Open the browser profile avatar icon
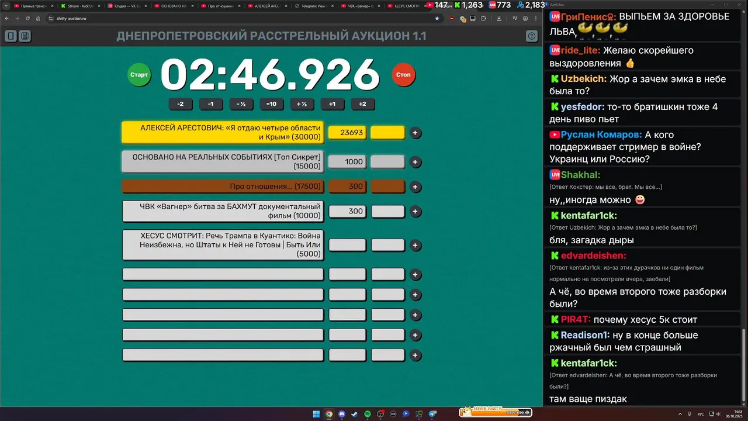 tap(525, 19)
